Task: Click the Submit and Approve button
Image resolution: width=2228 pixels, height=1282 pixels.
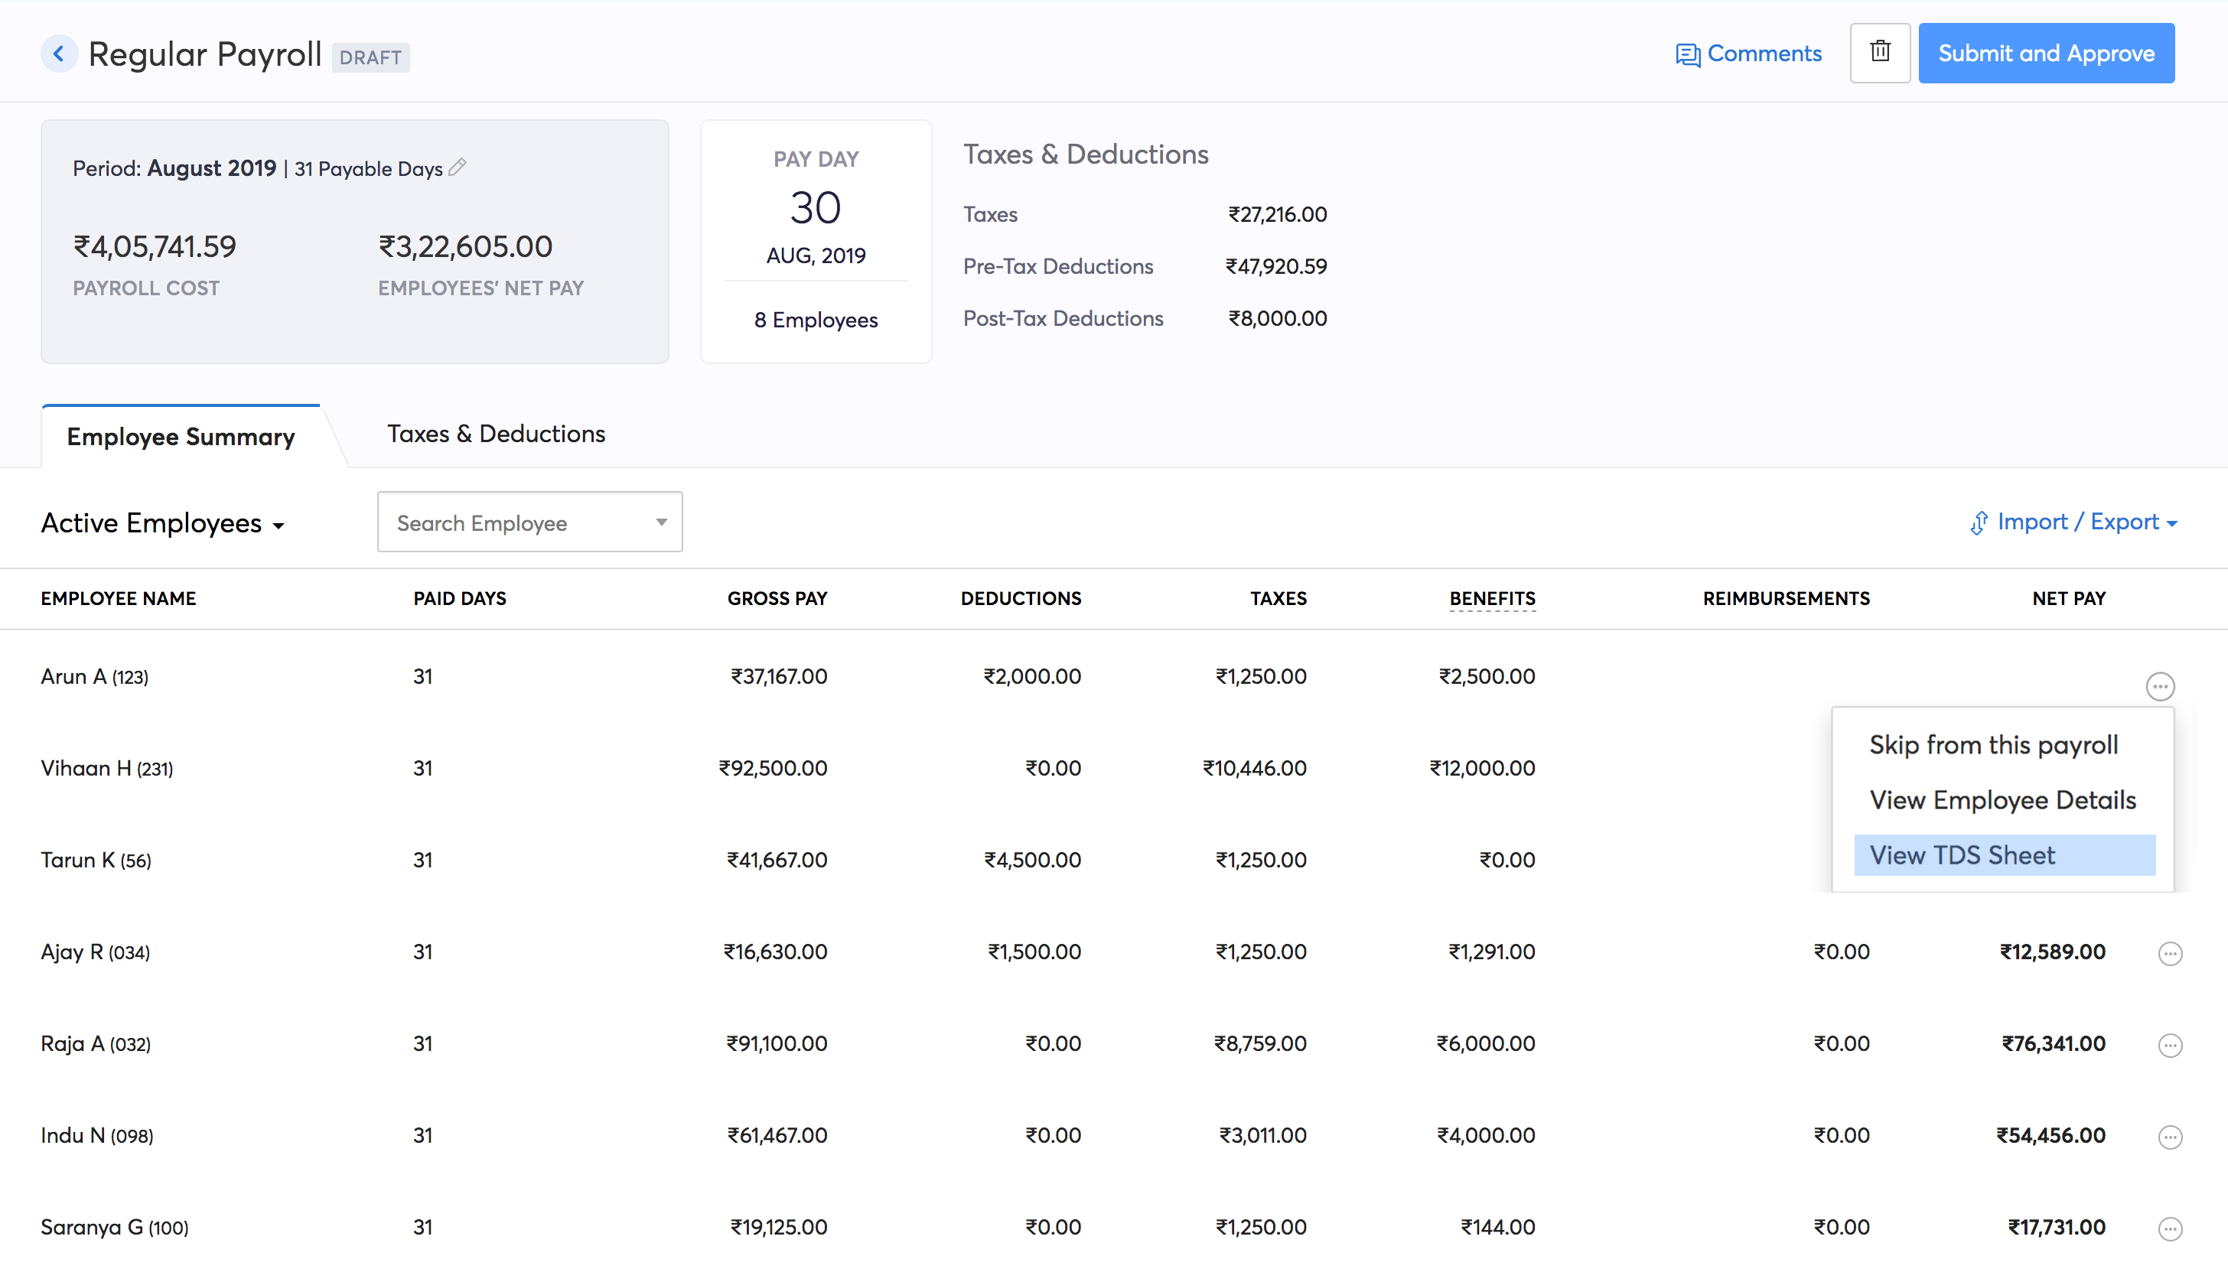Action: point(2047,53)
